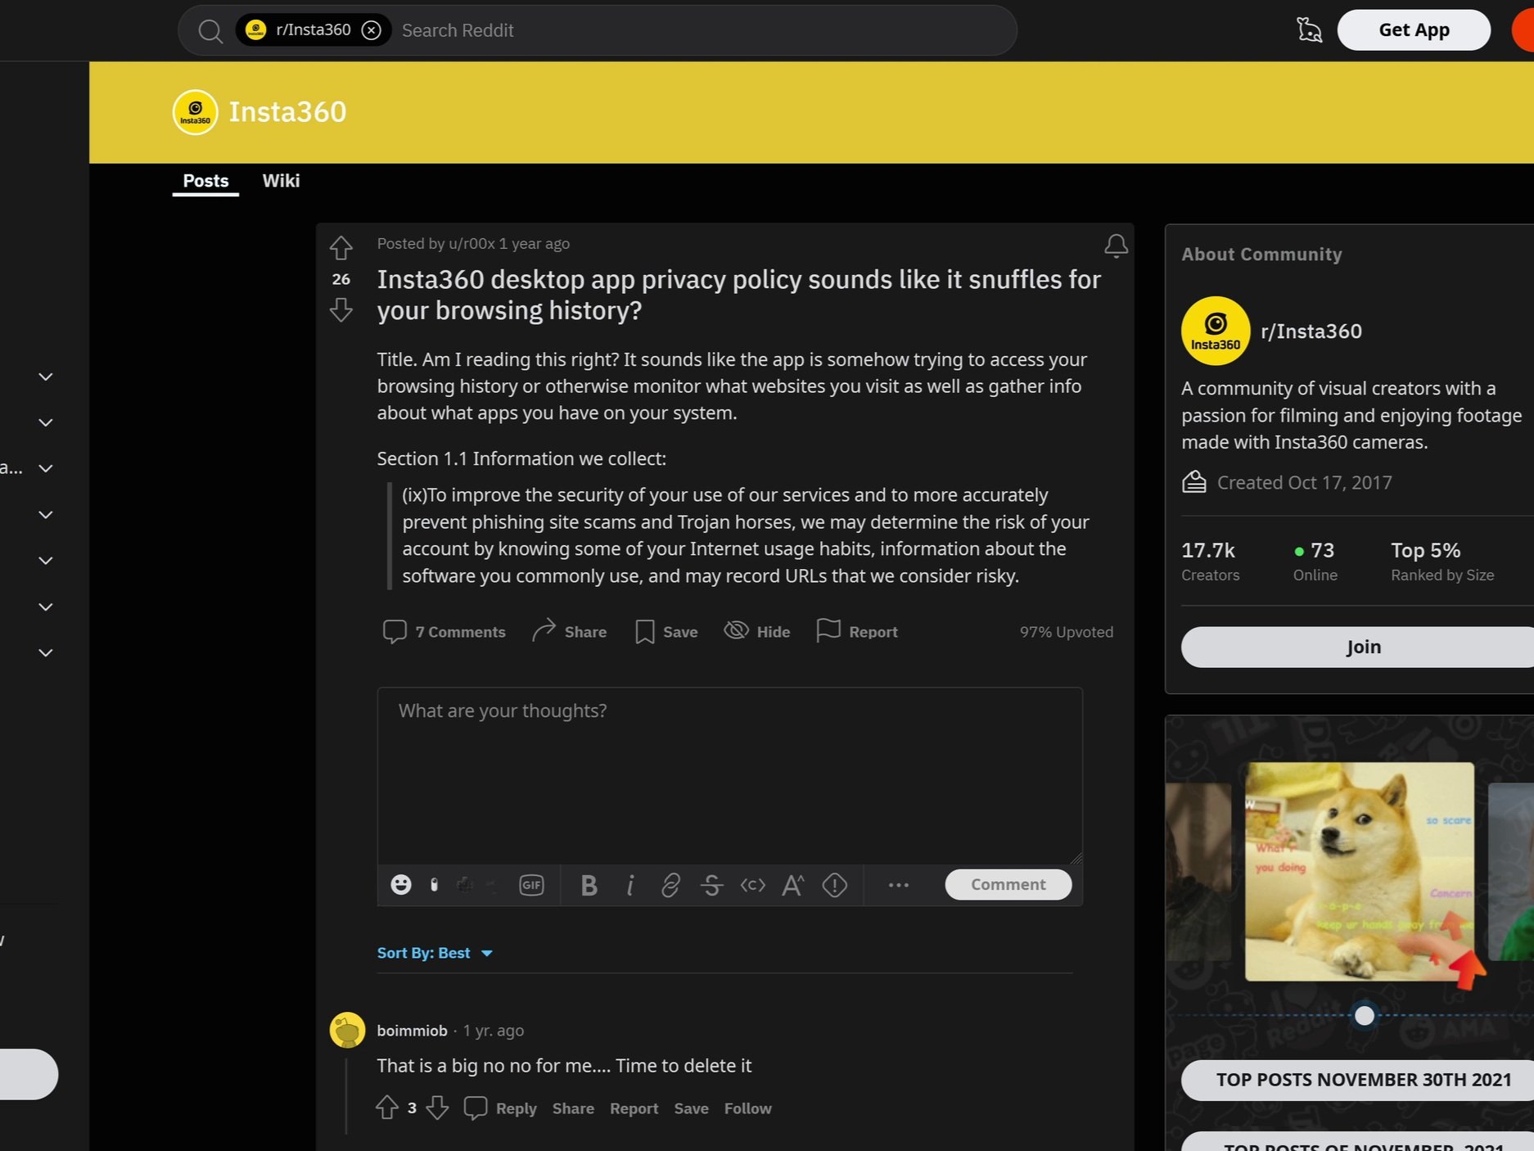Insert a GIF into comment
The width and height of the screenshot is (1534, 1151).
click(531, 885)
